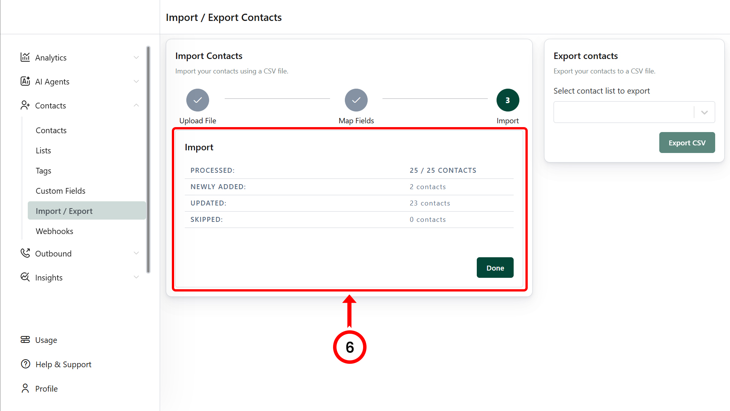
Task: Click the Analytics chart icon
Action: [25, 57]
